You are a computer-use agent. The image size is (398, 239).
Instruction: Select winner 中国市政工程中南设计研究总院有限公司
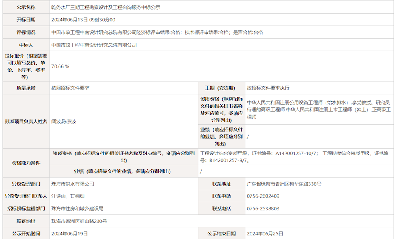[96, 45]
